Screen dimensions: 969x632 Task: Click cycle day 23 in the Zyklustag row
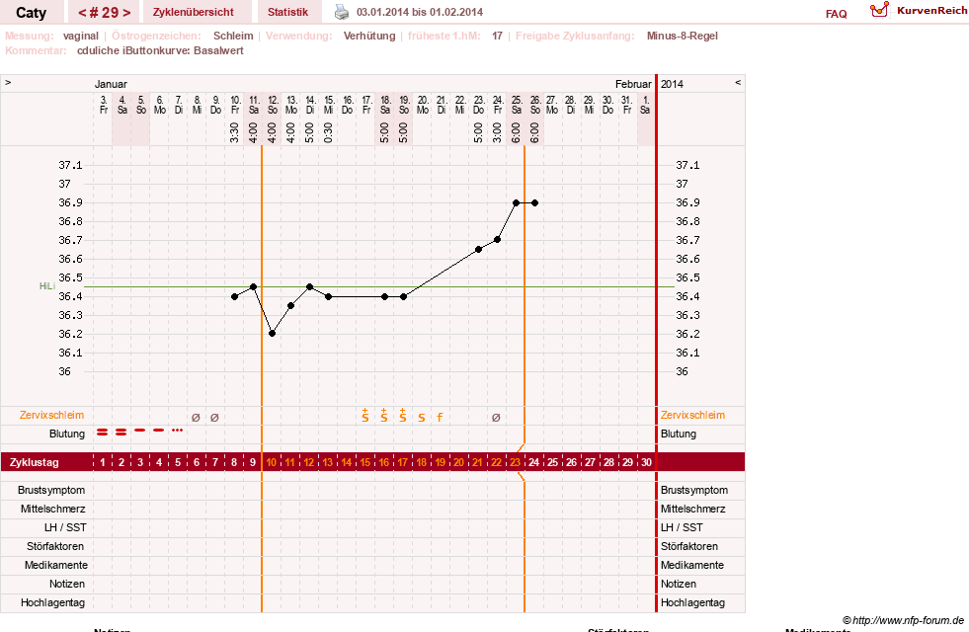click(x=515, y=462)
